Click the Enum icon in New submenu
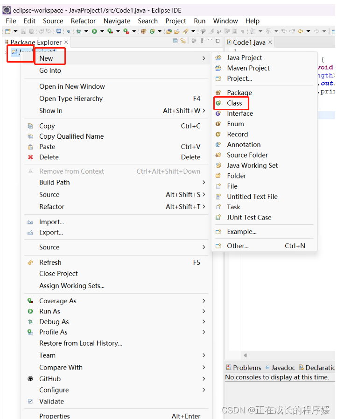This screenshot has height=419, width=337. 218,124
